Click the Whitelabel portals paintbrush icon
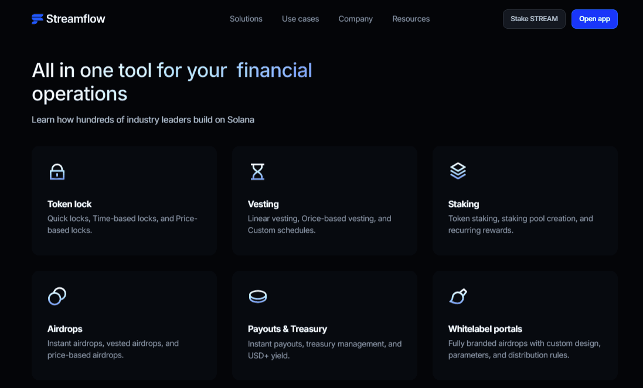Screen dimensions: 643x388 click(x=458, y=296)
